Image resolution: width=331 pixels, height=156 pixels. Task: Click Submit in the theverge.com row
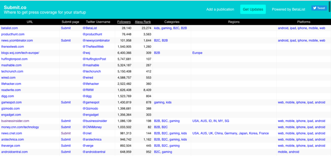(x=66, y=145)
